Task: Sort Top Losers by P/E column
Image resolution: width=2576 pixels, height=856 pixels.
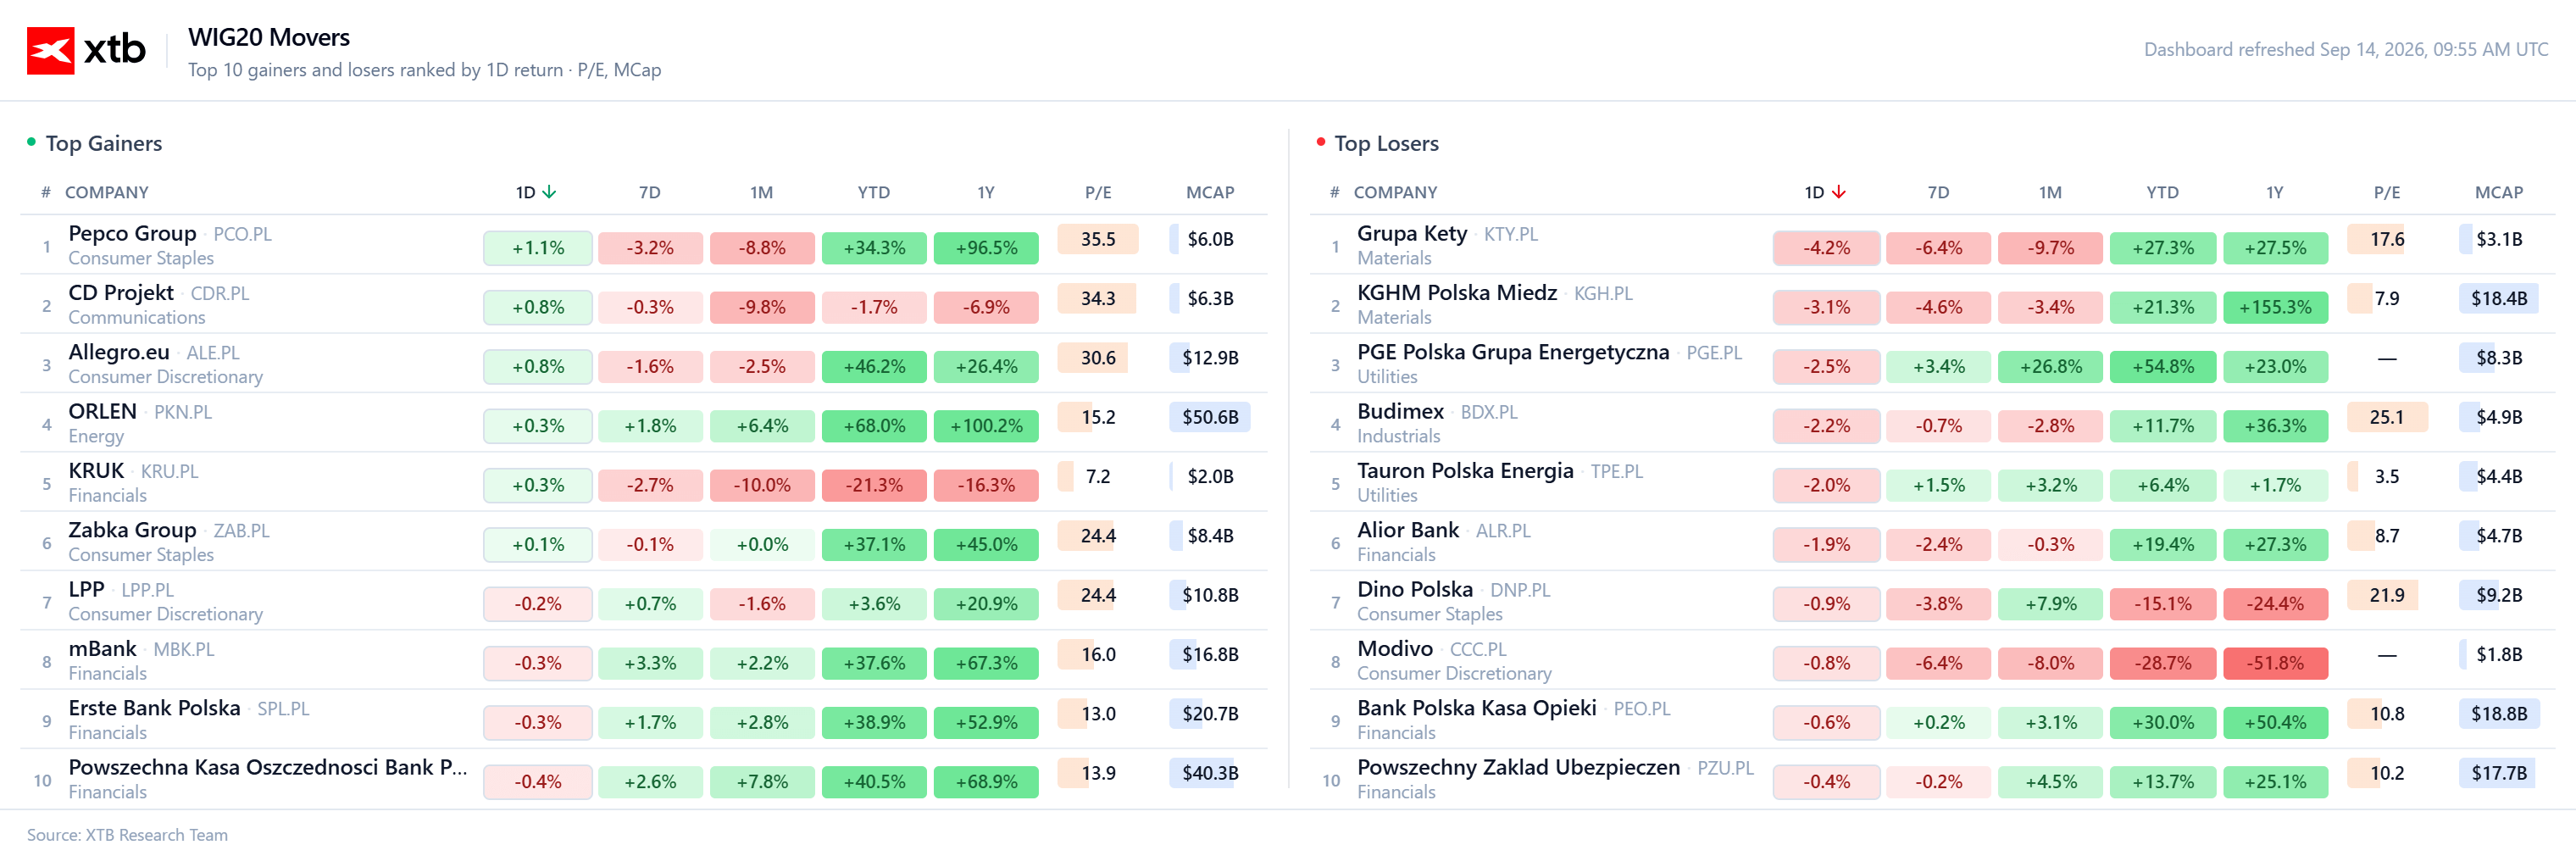Action: pos(2386,192)
